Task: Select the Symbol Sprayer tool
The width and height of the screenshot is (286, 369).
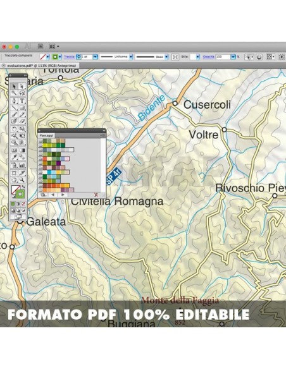Action: [14, 165]
